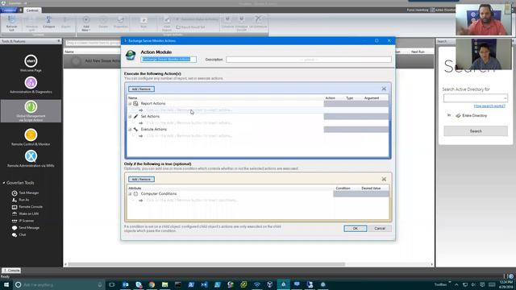Click the Refresh Self ribbon button
516x290 pixels.
(11, 23)
